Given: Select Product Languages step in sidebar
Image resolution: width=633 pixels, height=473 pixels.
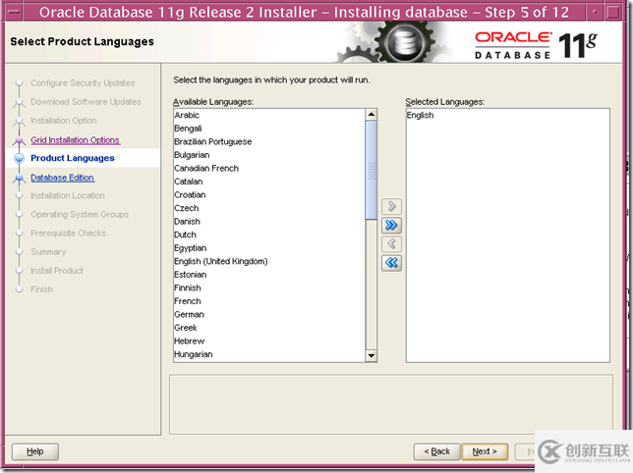Looking at the screenshot, I should [73, 158].
